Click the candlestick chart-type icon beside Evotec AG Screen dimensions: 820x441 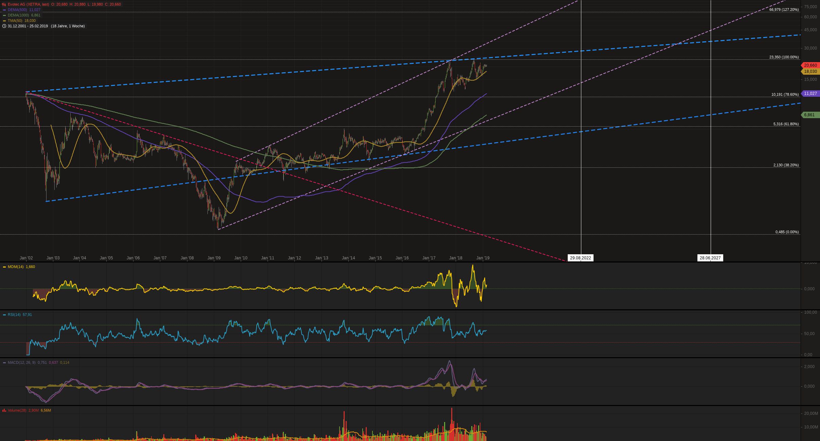pyautogui.click(x=4, y=4)
